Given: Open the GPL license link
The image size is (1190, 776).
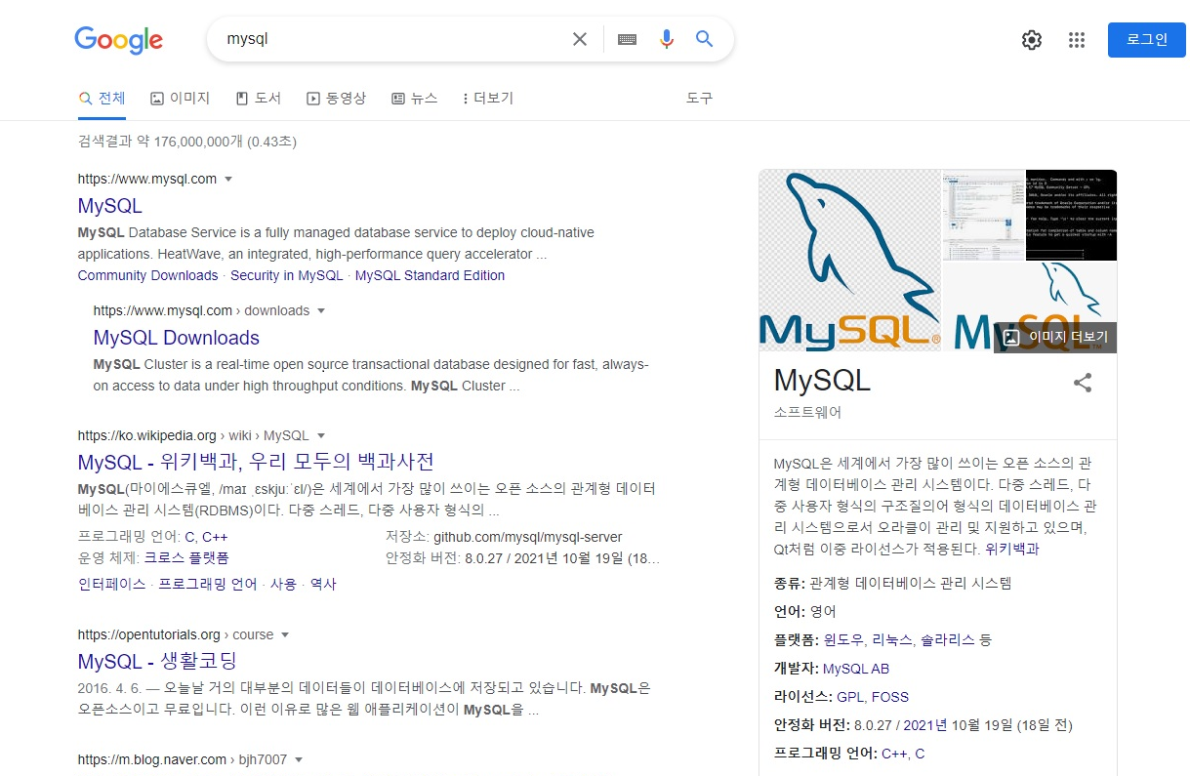Looking at the screenshot, I should click(x=850, y=697).
